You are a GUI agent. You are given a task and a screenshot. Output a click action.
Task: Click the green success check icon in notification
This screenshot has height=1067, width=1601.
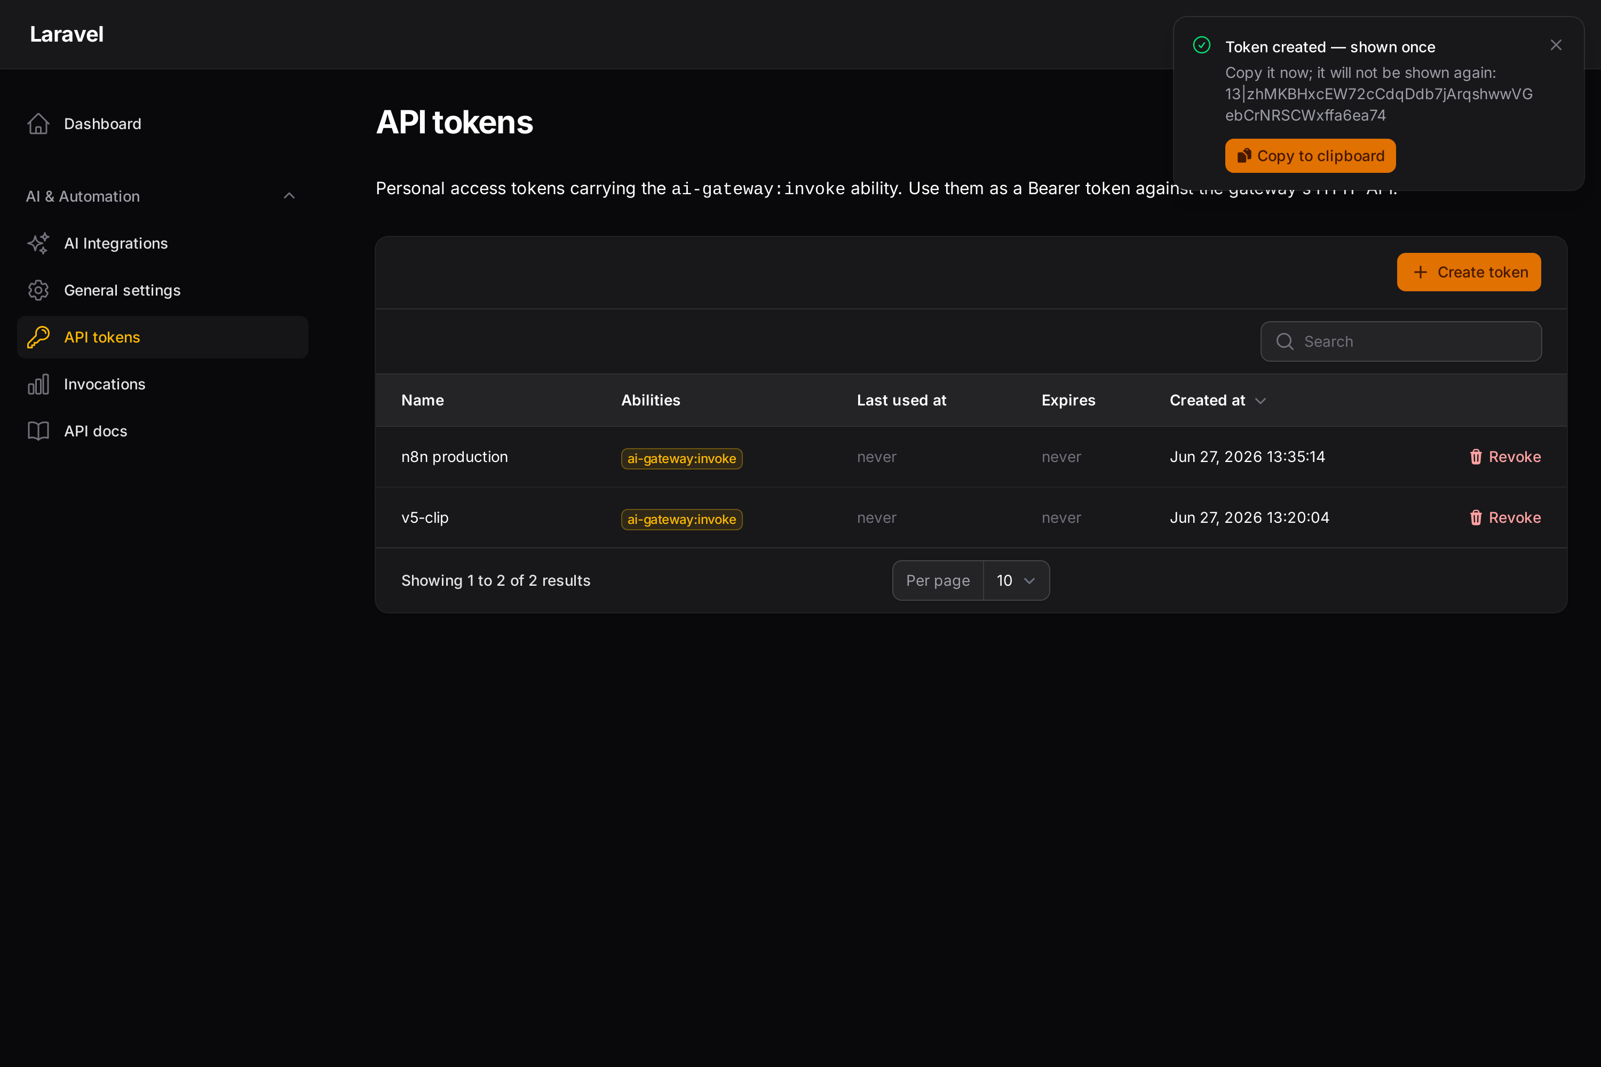(x=1202, y=45)
